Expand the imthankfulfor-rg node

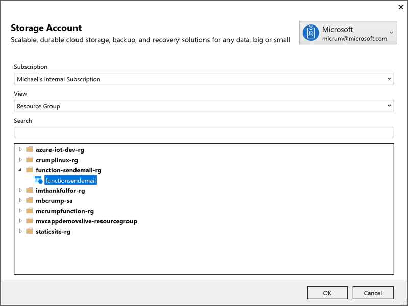[20, 190]
